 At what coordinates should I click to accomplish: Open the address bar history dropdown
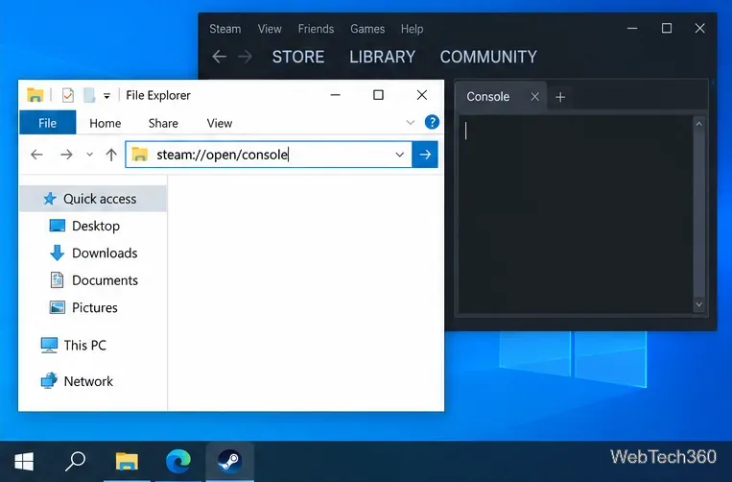(400, 155)
